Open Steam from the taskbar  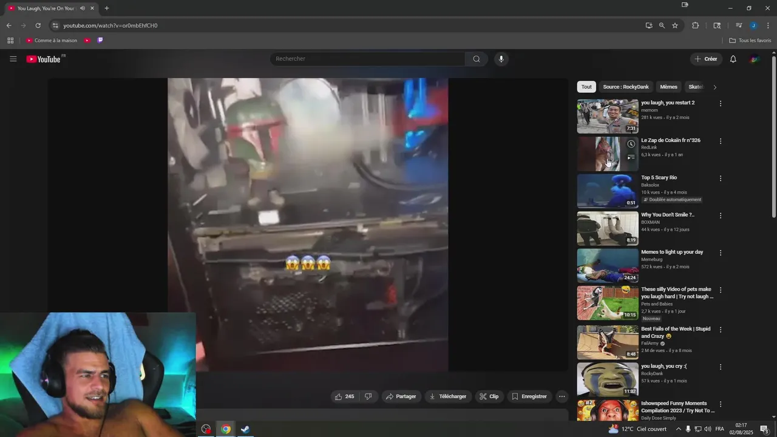tap(245, 429)
